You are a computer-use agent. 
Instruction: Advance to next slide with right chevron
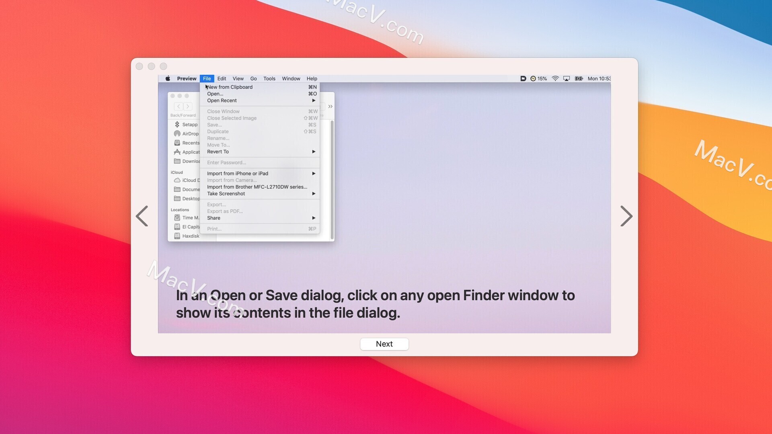(x=626, y=216)
